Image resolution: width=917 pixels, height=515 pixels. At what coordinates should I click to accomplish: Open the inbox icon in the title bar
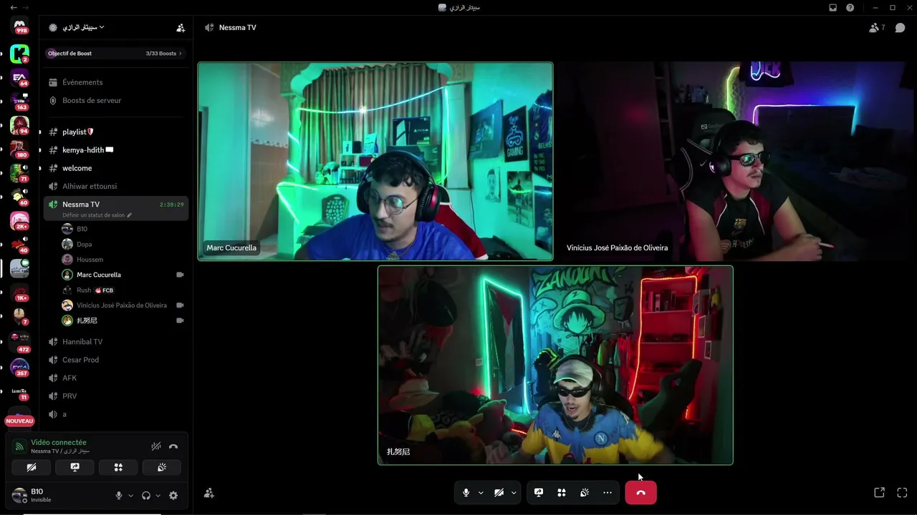(x=832, y=7)
